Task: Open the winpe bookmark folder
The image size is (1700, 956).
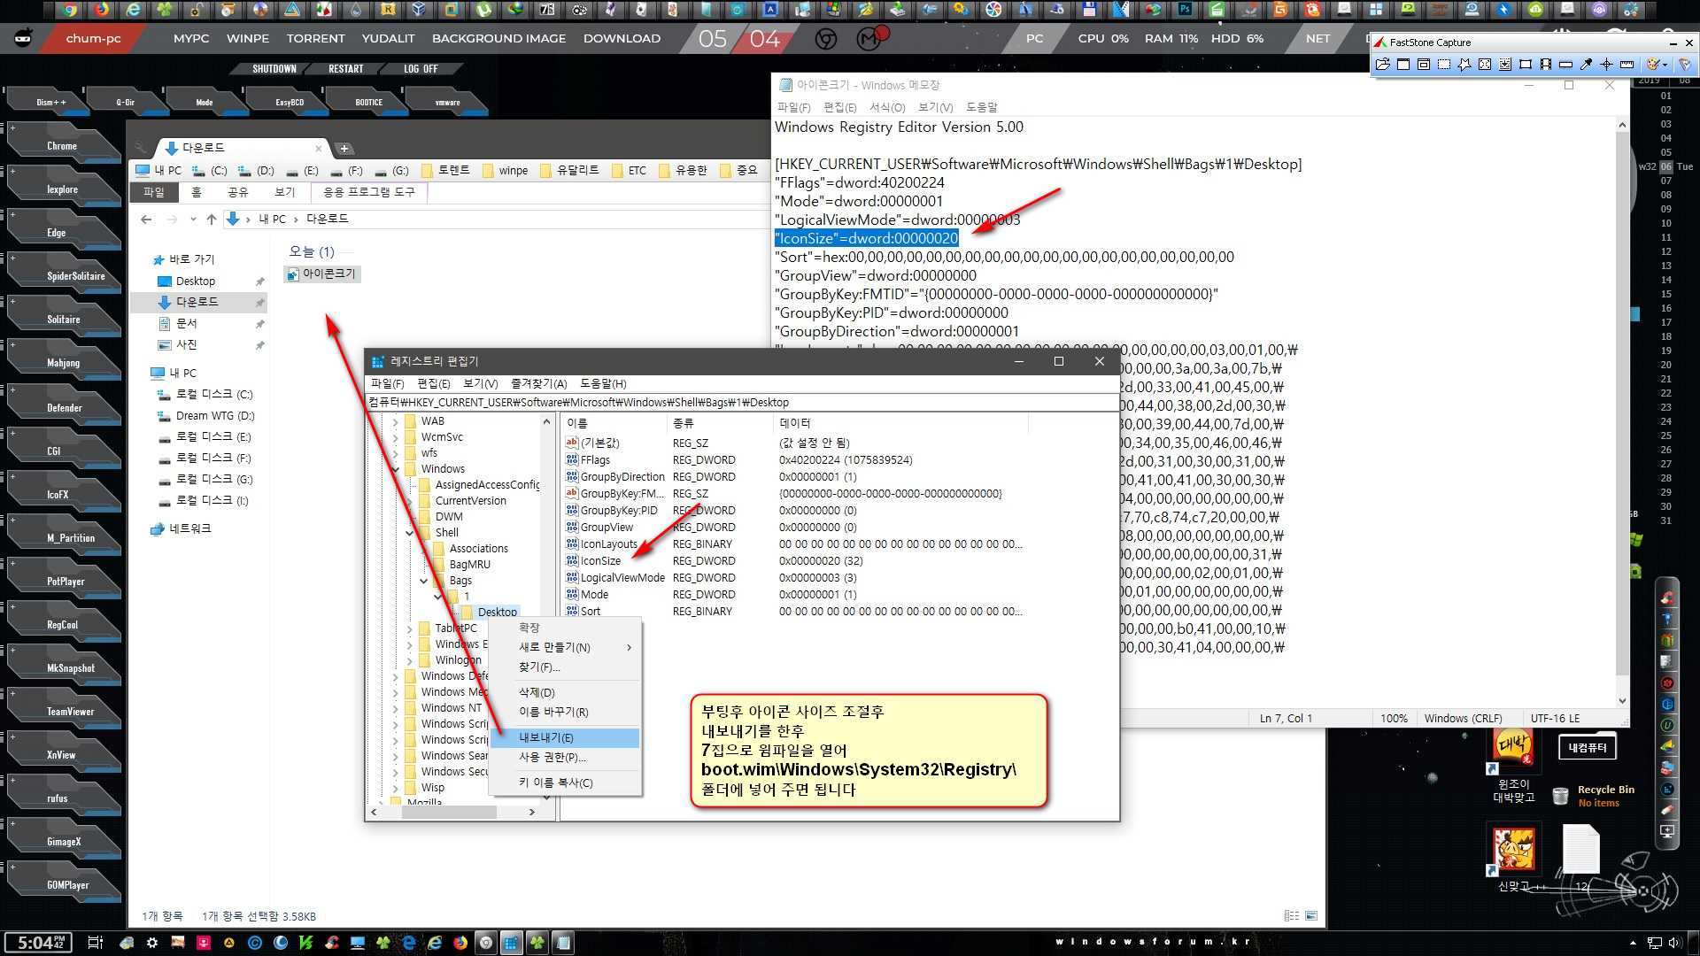Action: [505, 171]
